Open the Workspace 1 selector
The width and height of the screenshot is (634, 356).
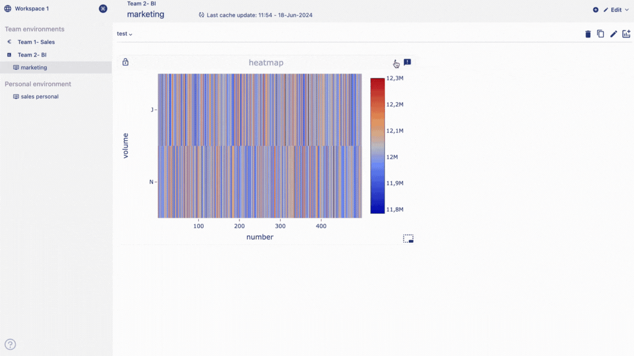31,9
